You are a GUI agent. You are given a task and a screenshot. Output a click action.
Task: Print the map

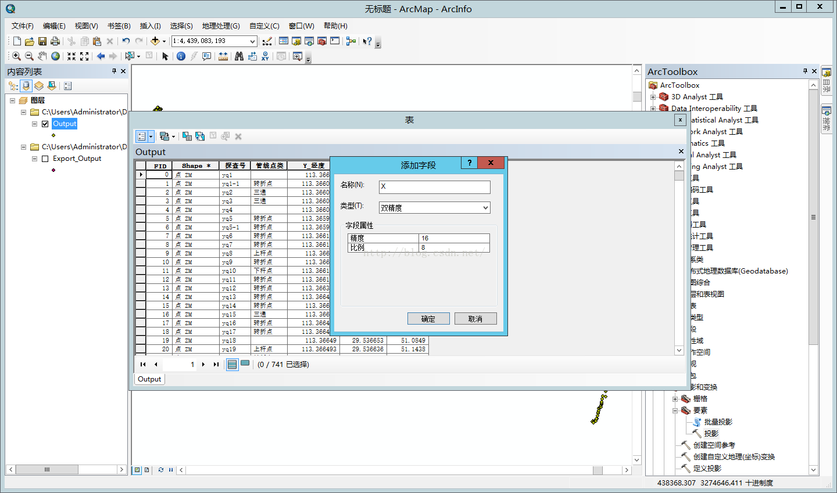55,41
